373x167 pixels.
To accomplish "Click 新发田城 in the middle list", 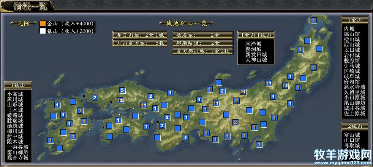I will coord(256,55).
